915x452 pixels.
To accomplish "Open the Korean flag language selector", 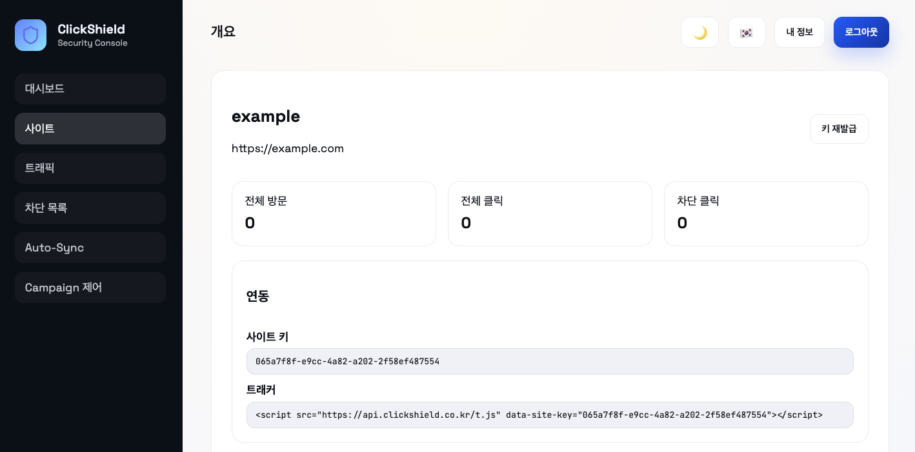I will pos(747,32).
